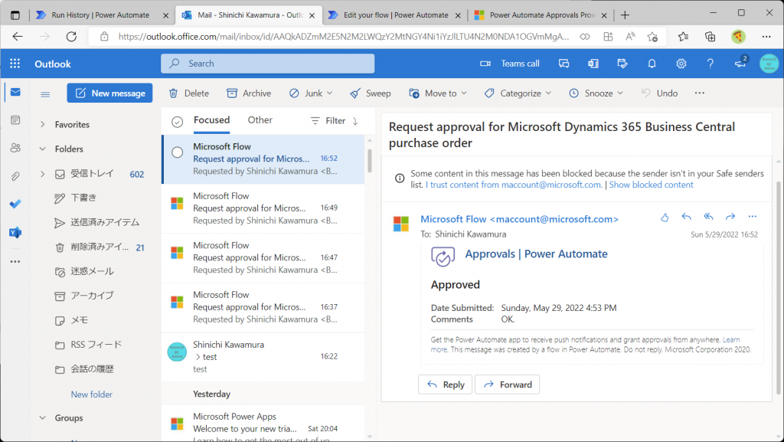Screen dimensions: 784x442
Task: Click the Forward button below the message
Action: click(508, 385)
